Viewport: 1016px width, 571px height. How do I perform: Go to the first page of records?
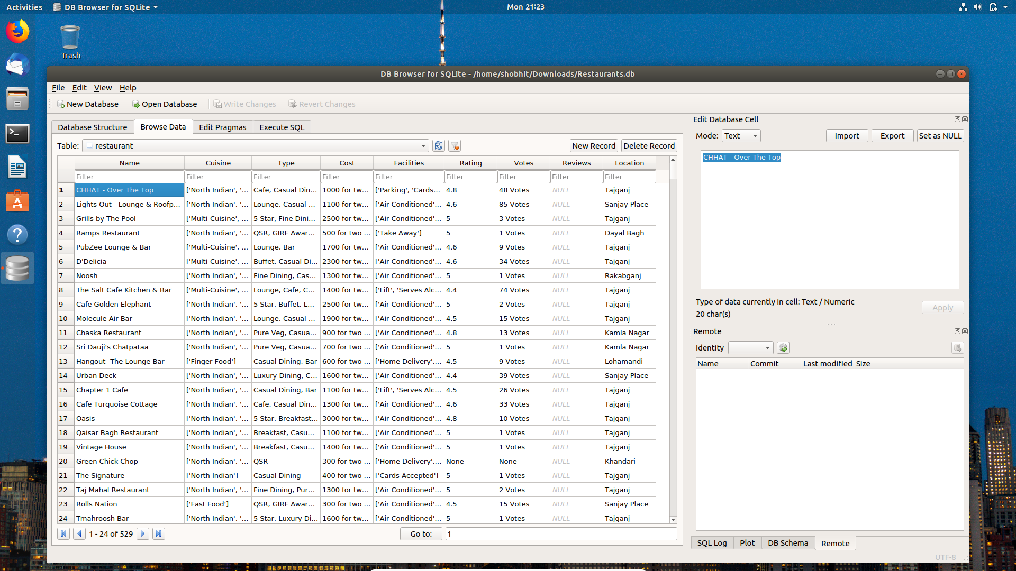click(x=63, y=534)
